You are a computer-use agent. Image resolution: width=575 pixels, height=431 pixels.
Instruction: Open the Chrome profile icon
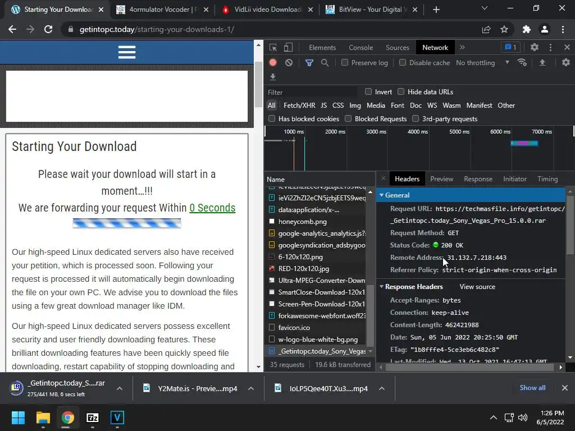pos(545,29)
